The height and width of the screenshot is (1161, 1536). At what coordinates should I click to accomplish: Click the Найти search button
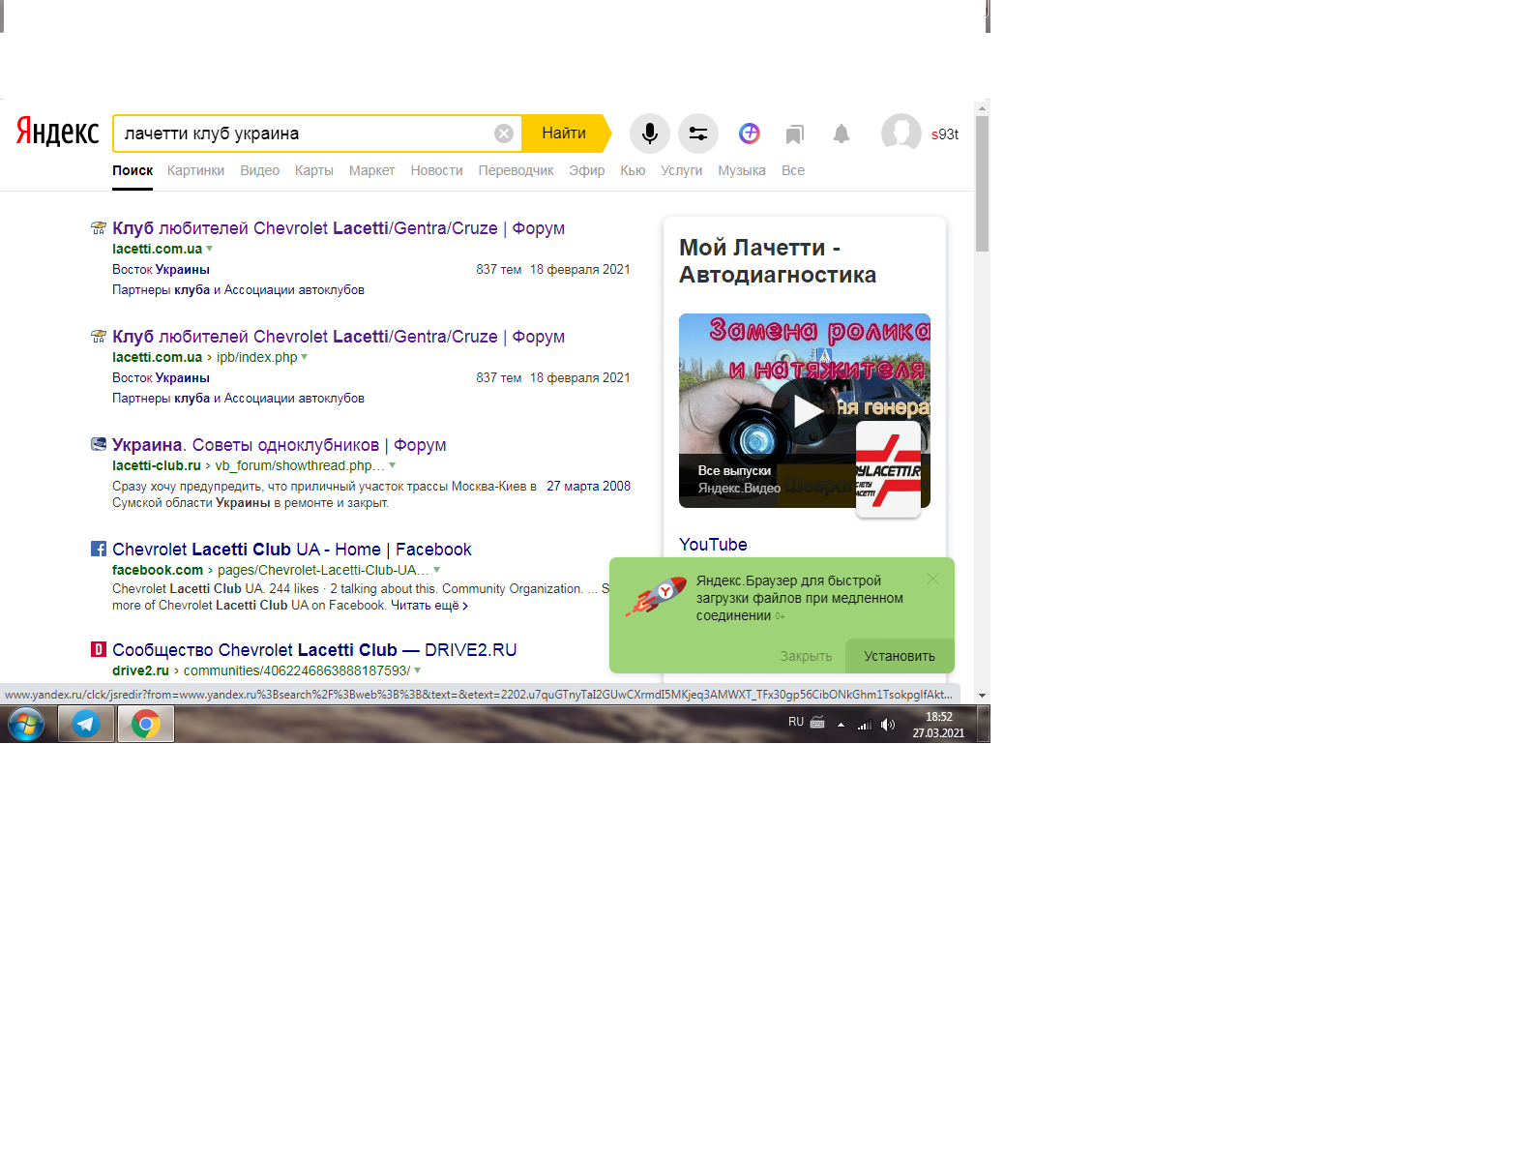pos(565,134)
